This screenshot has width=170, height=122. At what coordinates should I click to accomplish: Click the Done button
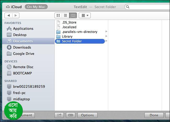tap(154, 115)
